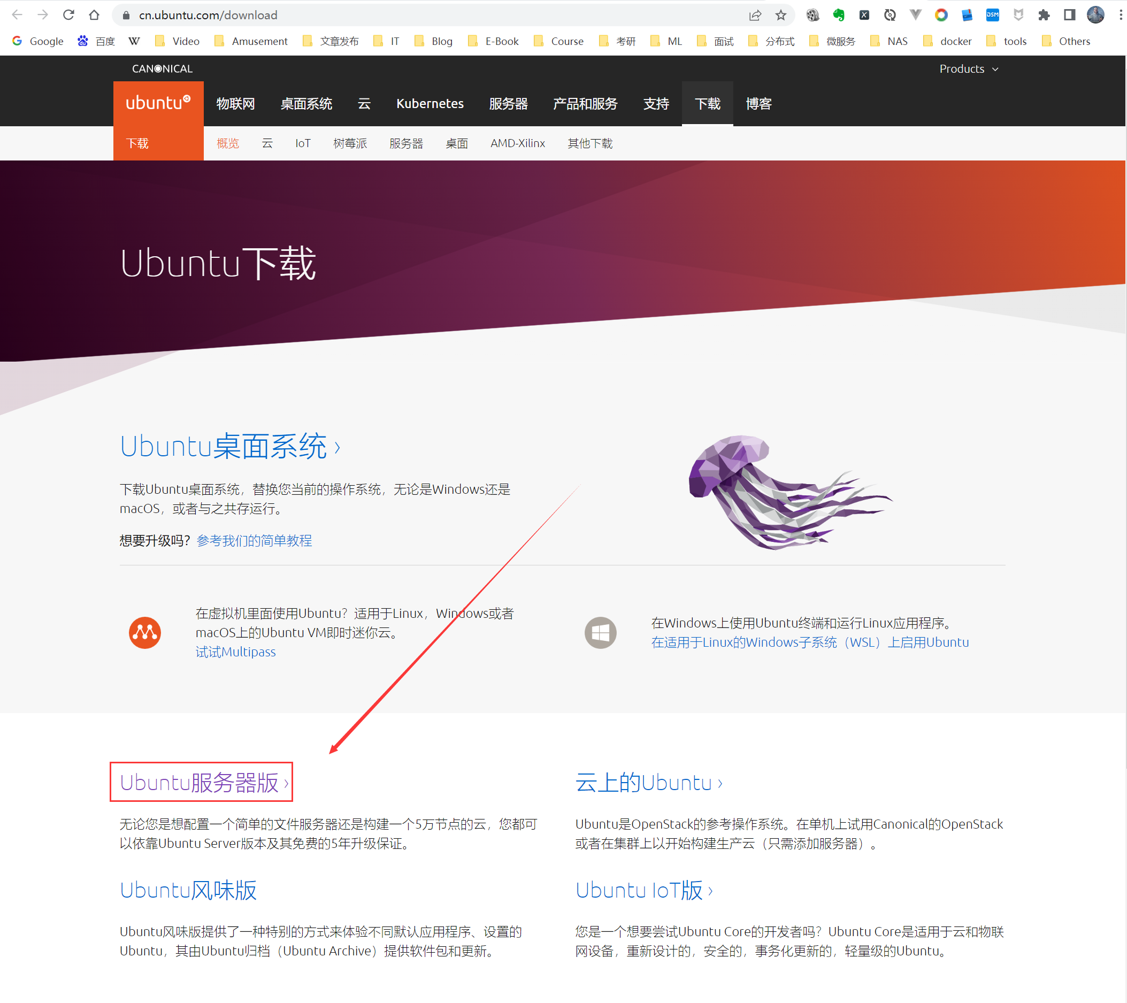
Task: View site info via the lock icon
Action: (x=126, y=16)
